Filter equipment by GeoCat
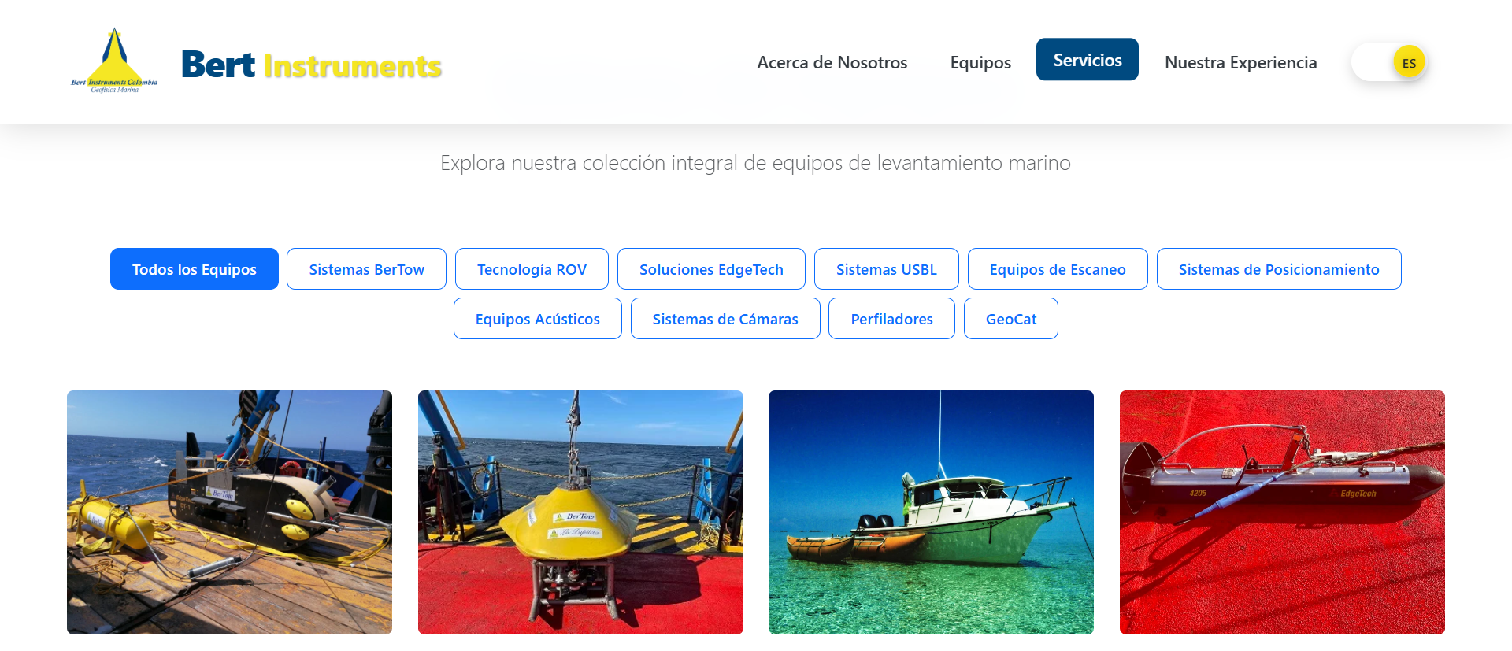The width and height of the screenshot is (1512, 651). 1011,319
